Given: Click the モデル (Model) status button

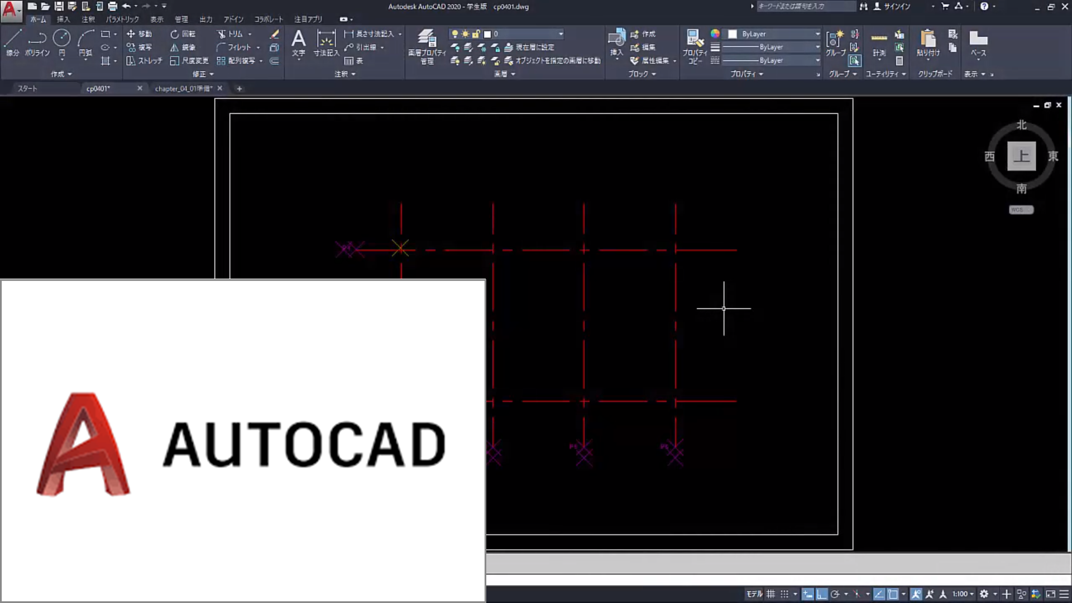Looking at the screenshot, I should coord(755,594).
